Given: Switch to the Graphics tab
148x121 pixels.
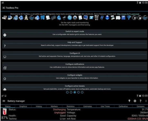Looking at the screenshot, I should pos(23,106).
